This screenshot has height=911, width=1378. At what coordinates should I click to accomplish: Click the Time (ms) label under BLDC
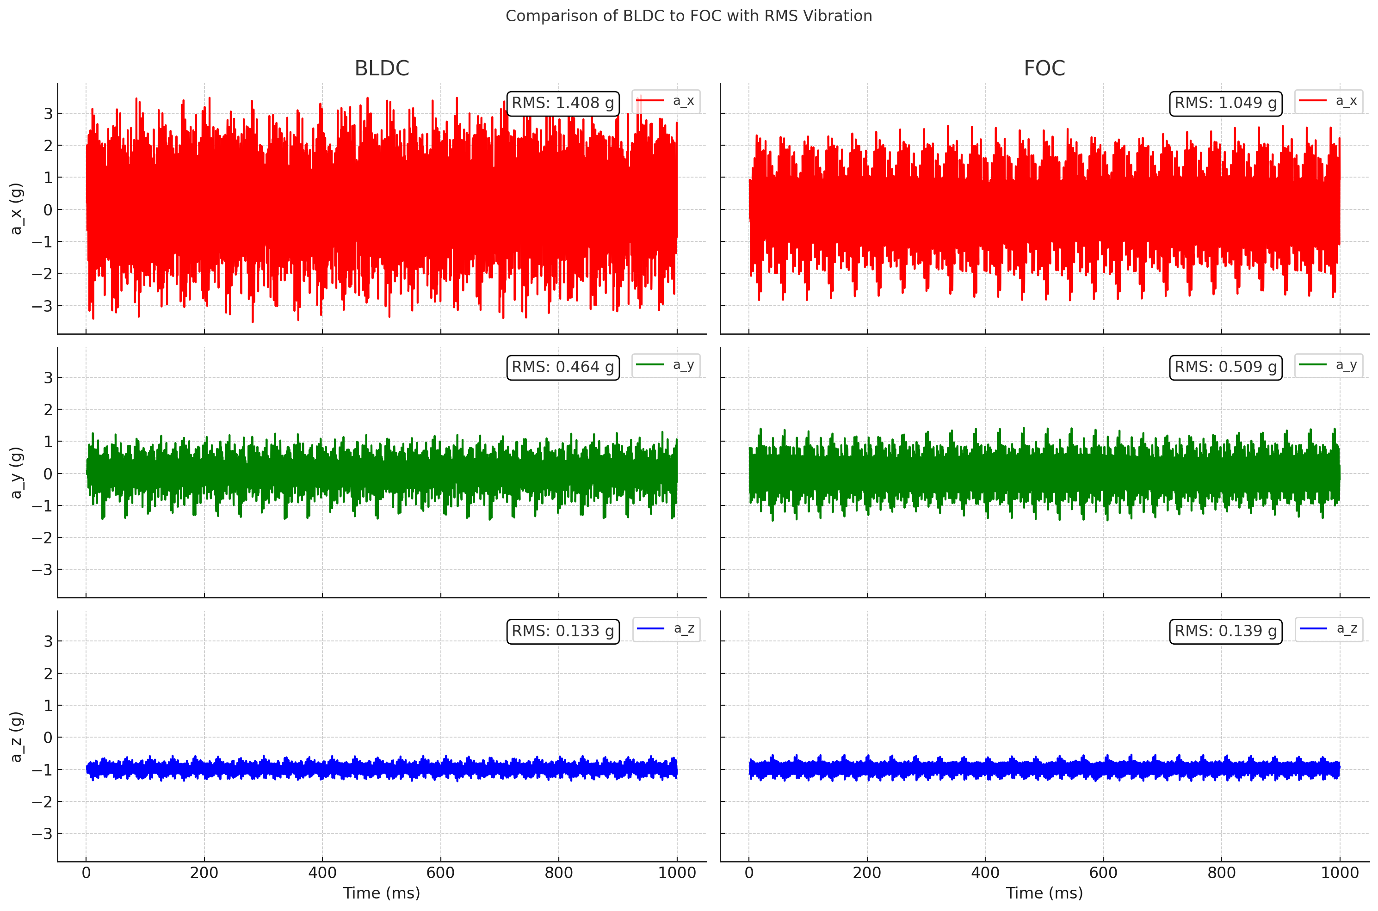click(x=382, y=893)
